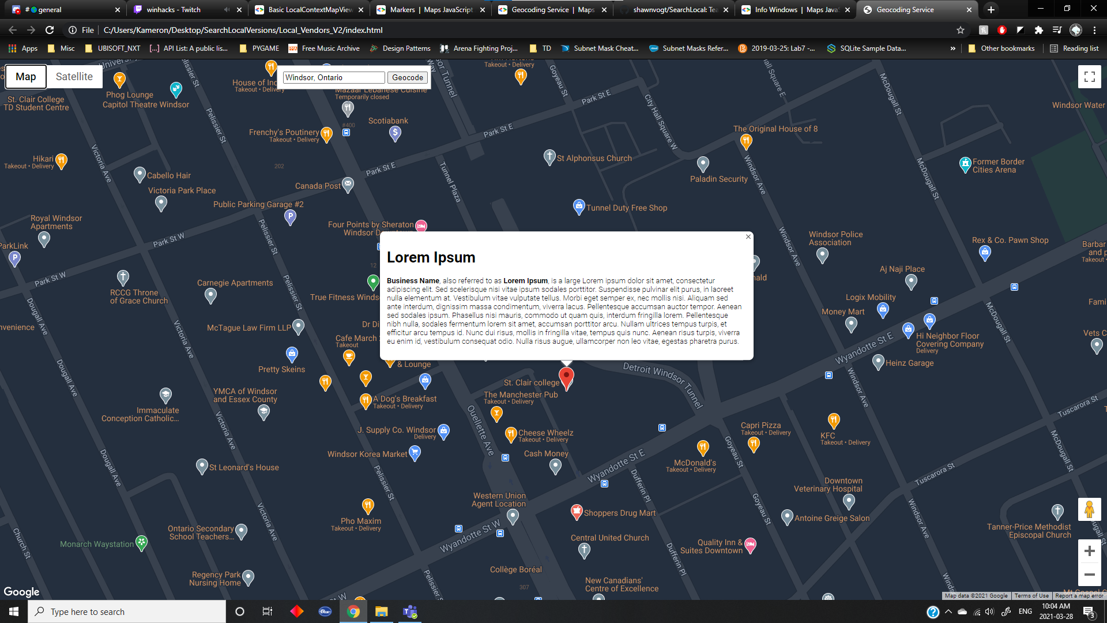Screen dimensions: 1107x623
Task: Reload the page
Action: [x=50, y=30]
